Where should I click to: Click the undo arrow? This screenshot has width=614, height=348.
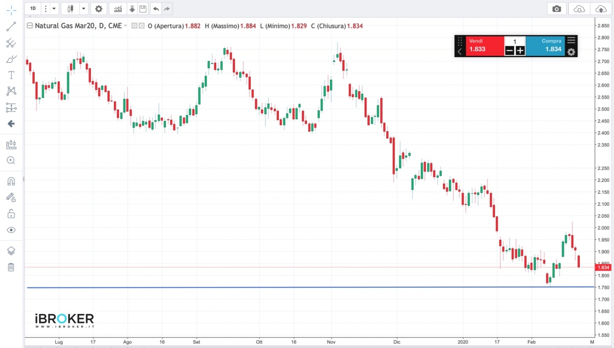(x=156, y=8)
